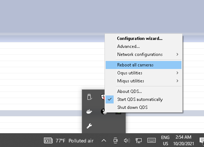Image resolution: width=204 pixels, height=147 pixels.
Task: Click the network connection icon in taskbar
Action: (x=139, y=140)
